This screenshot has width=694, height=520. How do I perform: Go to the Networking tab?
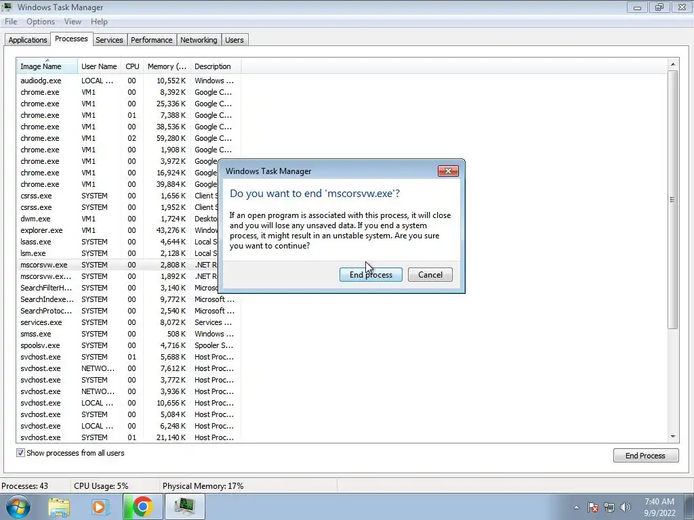click(x=199, y=40)
